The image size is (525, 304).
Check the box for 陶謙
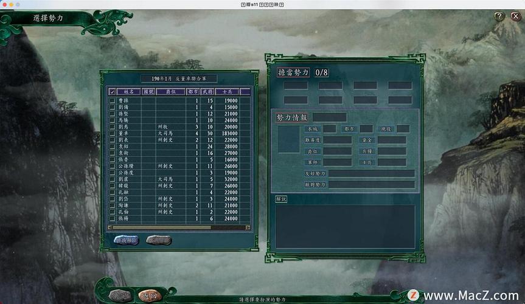point(112,206)
